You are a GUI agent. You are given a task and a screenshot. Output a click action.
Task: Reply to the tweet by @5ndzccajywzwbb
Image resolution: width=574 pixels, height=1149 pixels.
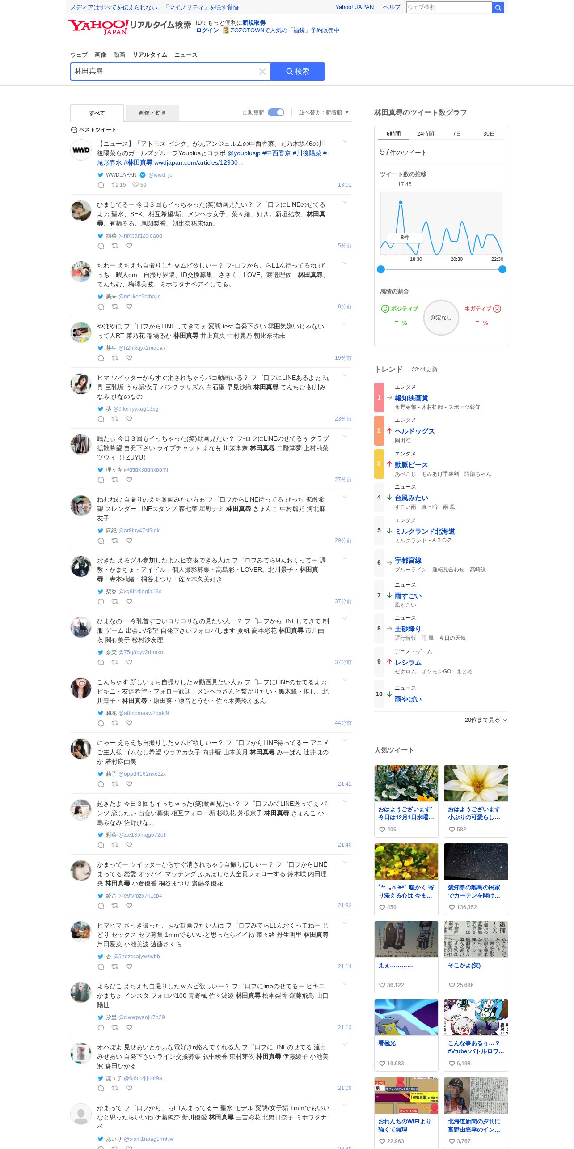pyautogui.click(x=101, y=966)
